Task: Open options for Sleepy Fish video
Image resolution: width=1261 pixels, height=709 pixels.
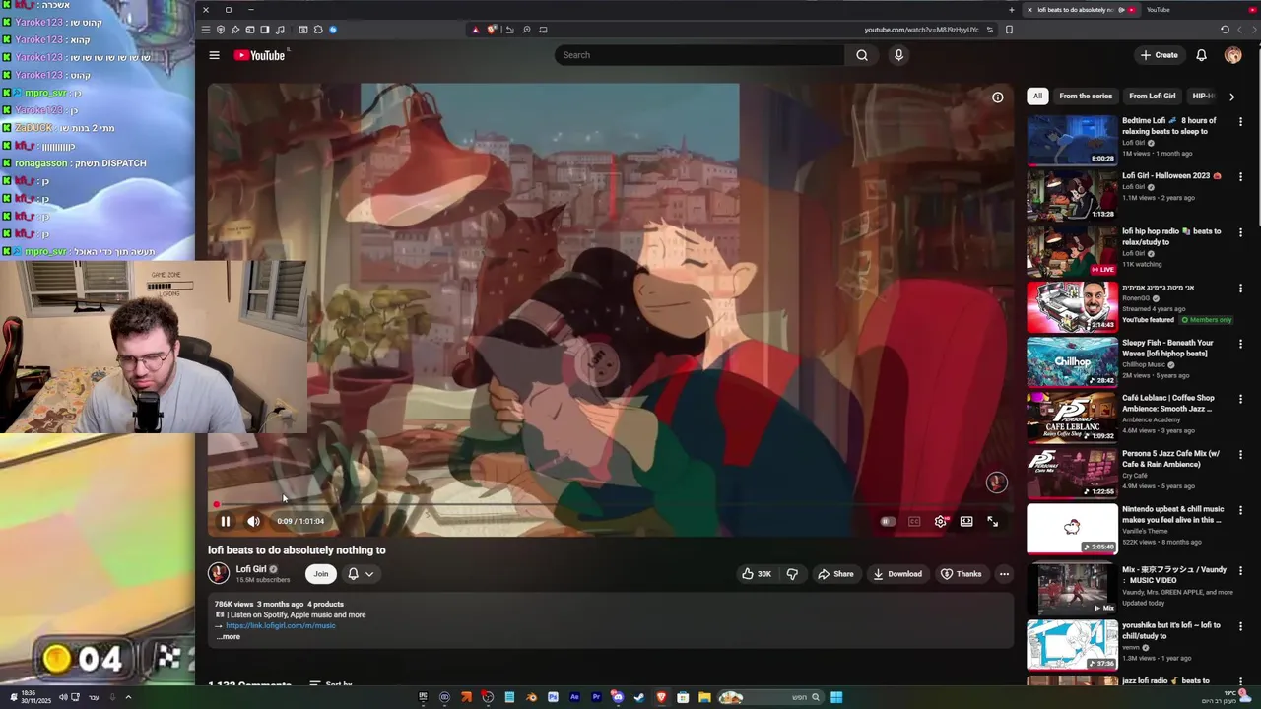Action: 1240,344
